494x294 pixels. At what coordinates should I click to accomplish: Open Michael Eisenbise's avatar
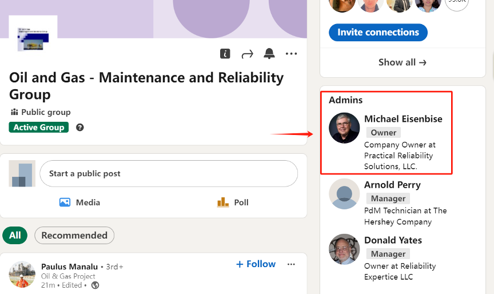click(344, 128)
